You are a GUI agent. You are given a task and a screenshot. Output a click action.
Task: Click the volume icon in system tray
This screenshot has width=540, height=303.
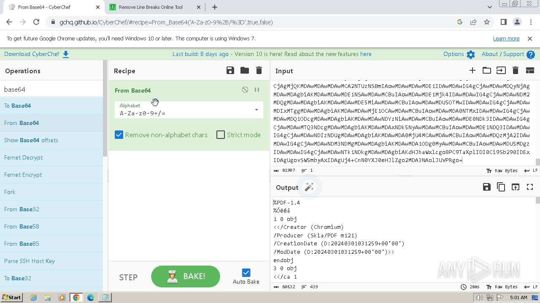coord(480,298)
